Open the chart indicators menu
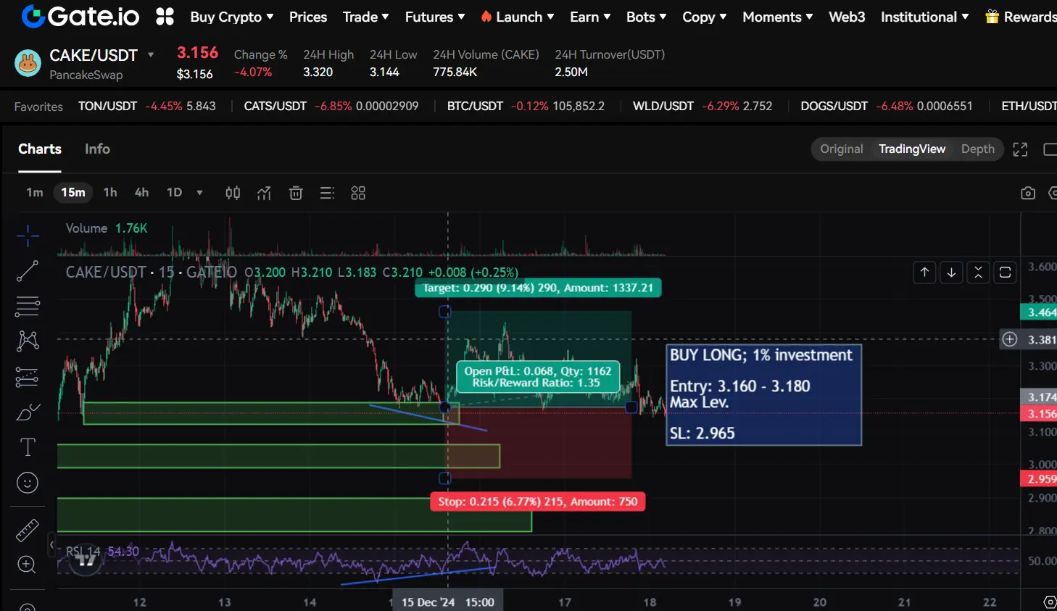 tap(264, 193)
